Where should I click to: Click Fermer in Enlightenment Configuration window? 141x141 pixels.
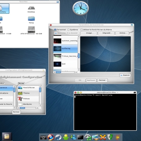(x=16, y=112)
